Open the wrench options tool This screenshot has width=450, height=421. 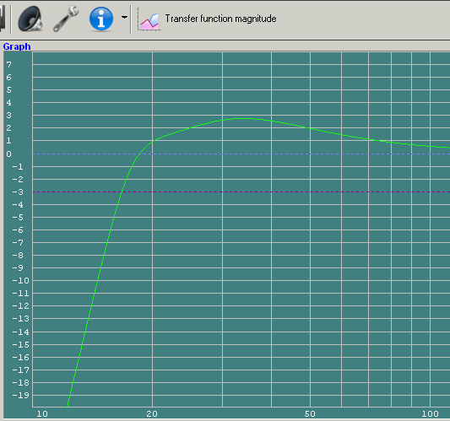[x=66, y=19]
